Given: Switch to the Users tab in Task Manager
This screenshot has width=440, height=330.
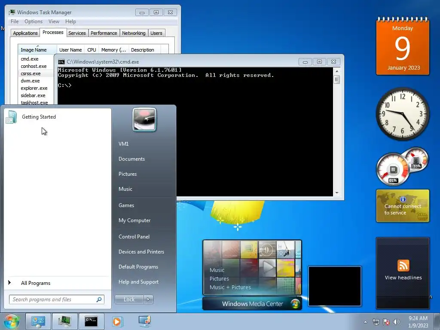Looking at the screenshot, I should point(156,33).
